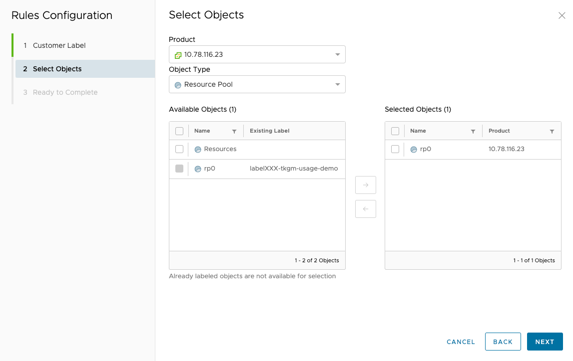The height and width of the screenshot is (361, 573).
Task: Check the rp0 checkbox in Selected Objects
Action: 395,149
